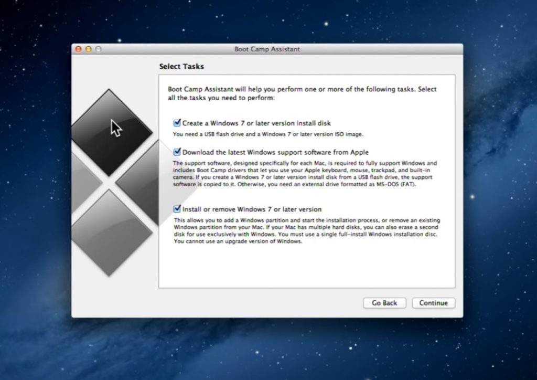Click the Boot Camp Assistant window title
The image size is (537, 380).
(x=267, y=49)
